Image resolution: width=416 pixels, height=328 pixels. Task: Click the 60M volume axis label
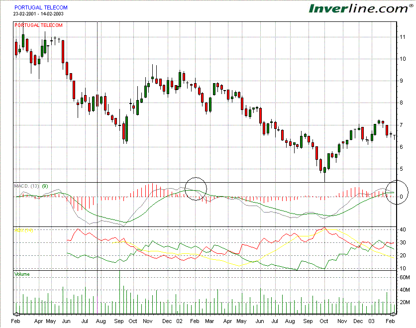405,277
